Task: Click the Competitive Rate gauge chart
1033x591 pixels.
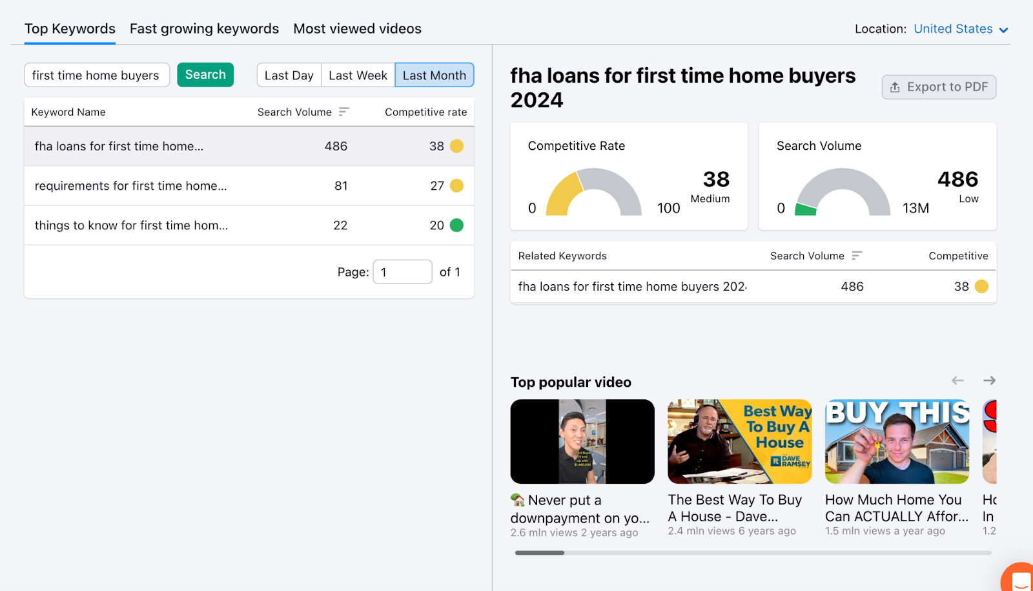Action: [x=594, y=192]
